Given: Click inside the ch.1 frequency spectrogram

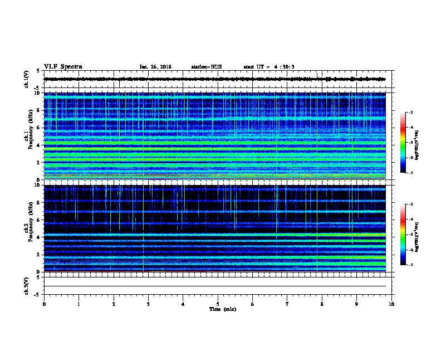Looking at the screenshot, I should tap(215, 136).
